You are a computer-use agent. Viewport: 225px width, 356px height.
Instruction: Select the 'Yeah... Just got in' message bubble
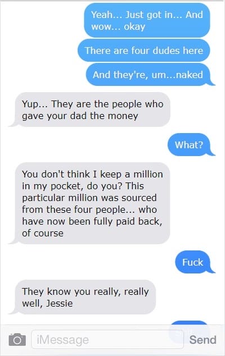pyautogui.click(x=147, y=20)
